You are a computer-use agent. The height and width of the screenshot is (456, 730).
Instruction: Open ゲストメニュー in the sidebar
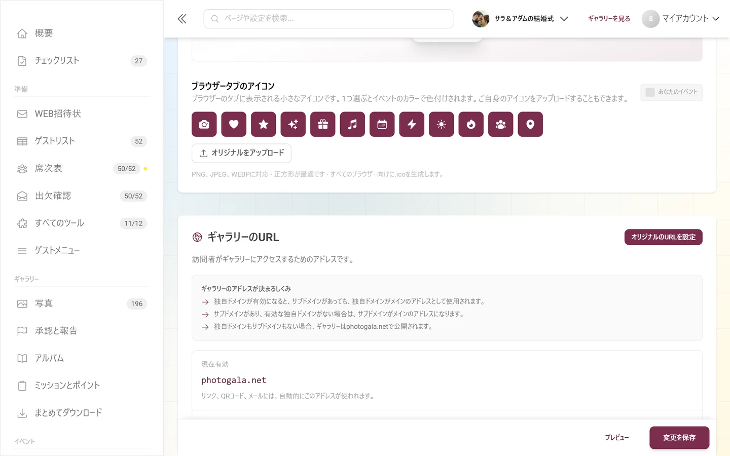pyautogui.click(x=82, y=251)
